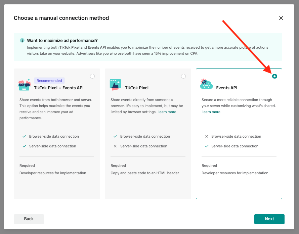This screenshot has height=234, width=299.
Task: Go back with the Back button
Action: pyautogui.click(x=29, y=219)
